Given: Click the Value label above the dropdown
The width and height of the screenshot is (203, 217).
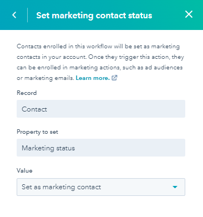Looking at the screenshot, I should (24, 170).
